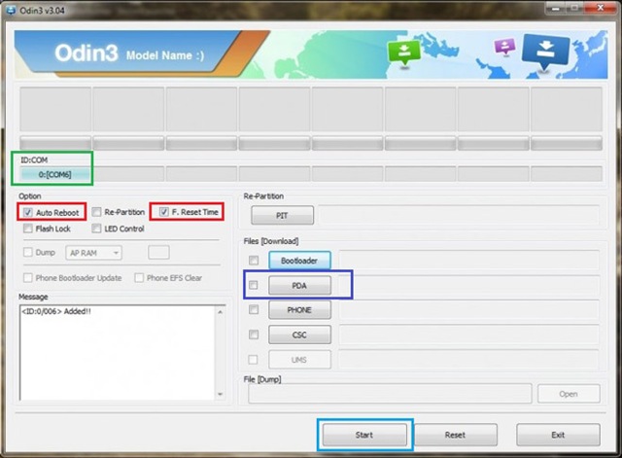
Task: Click the Open button for File Dump
Action: pos(569,394)
